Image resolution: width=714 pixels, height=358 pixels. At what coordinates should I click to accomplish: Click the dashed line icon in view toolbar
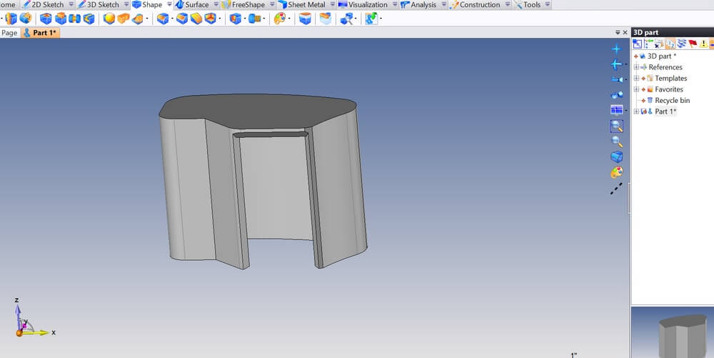click(x=617, y=189)
